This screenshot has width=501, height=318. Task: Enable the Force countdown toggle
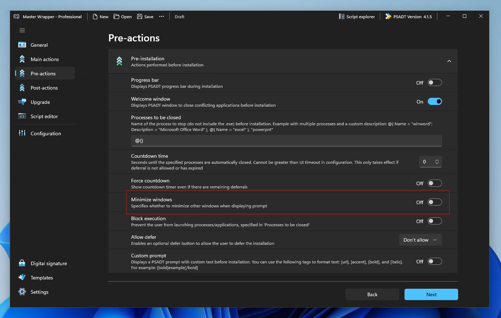tap(435, 183)
